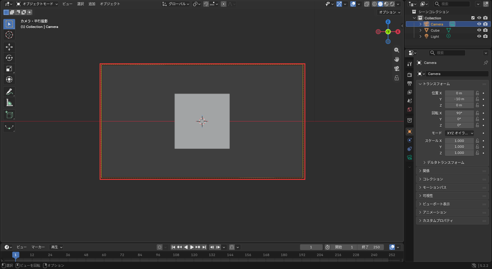Choose the Add Cube tool
The height and width of the screenshot is (269, 492).
click(x=9, y=115)
